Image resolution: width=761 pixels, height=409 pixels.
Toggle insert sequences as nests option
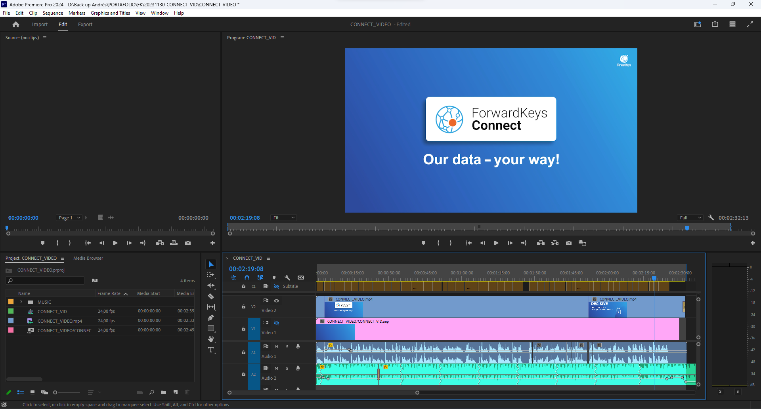coord(233,278)
